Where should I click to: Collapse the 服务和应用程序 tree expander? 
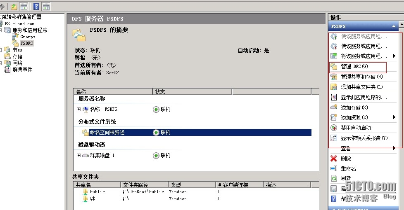[x=1, y=30]
